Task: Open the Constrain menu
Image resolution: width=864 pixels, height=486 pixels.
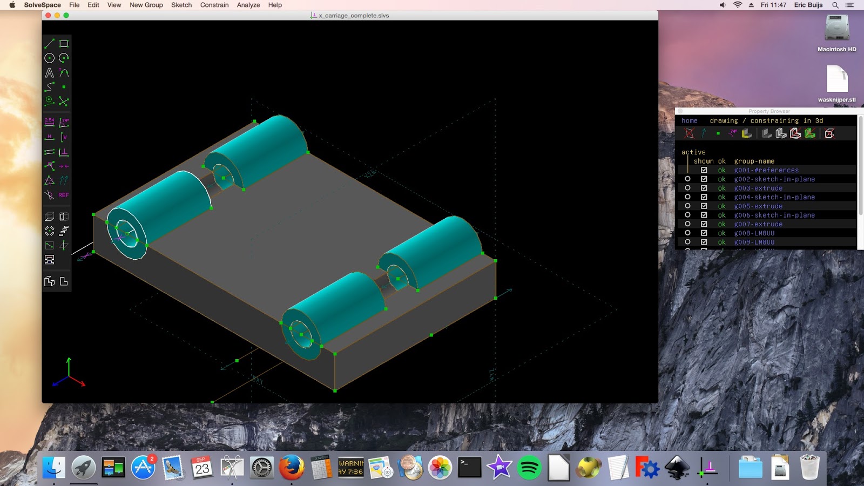Action: tap(214, 5)
